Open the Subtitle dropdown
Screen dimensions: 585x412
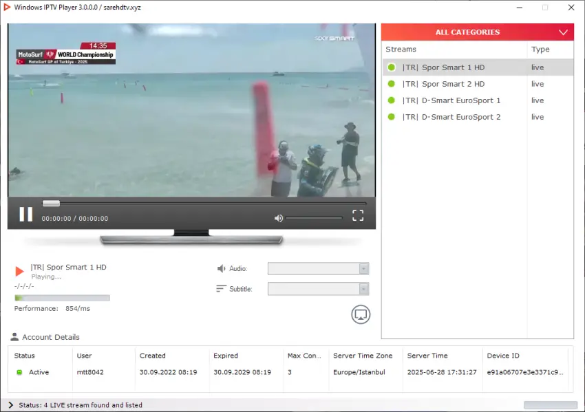pos(318,289)
